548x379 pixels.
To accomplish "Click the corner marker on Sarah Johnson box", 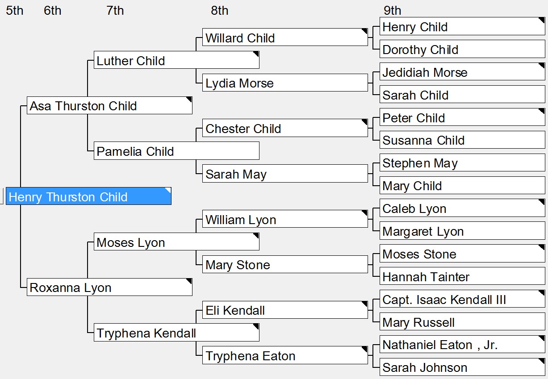I will tap(542, 361).
